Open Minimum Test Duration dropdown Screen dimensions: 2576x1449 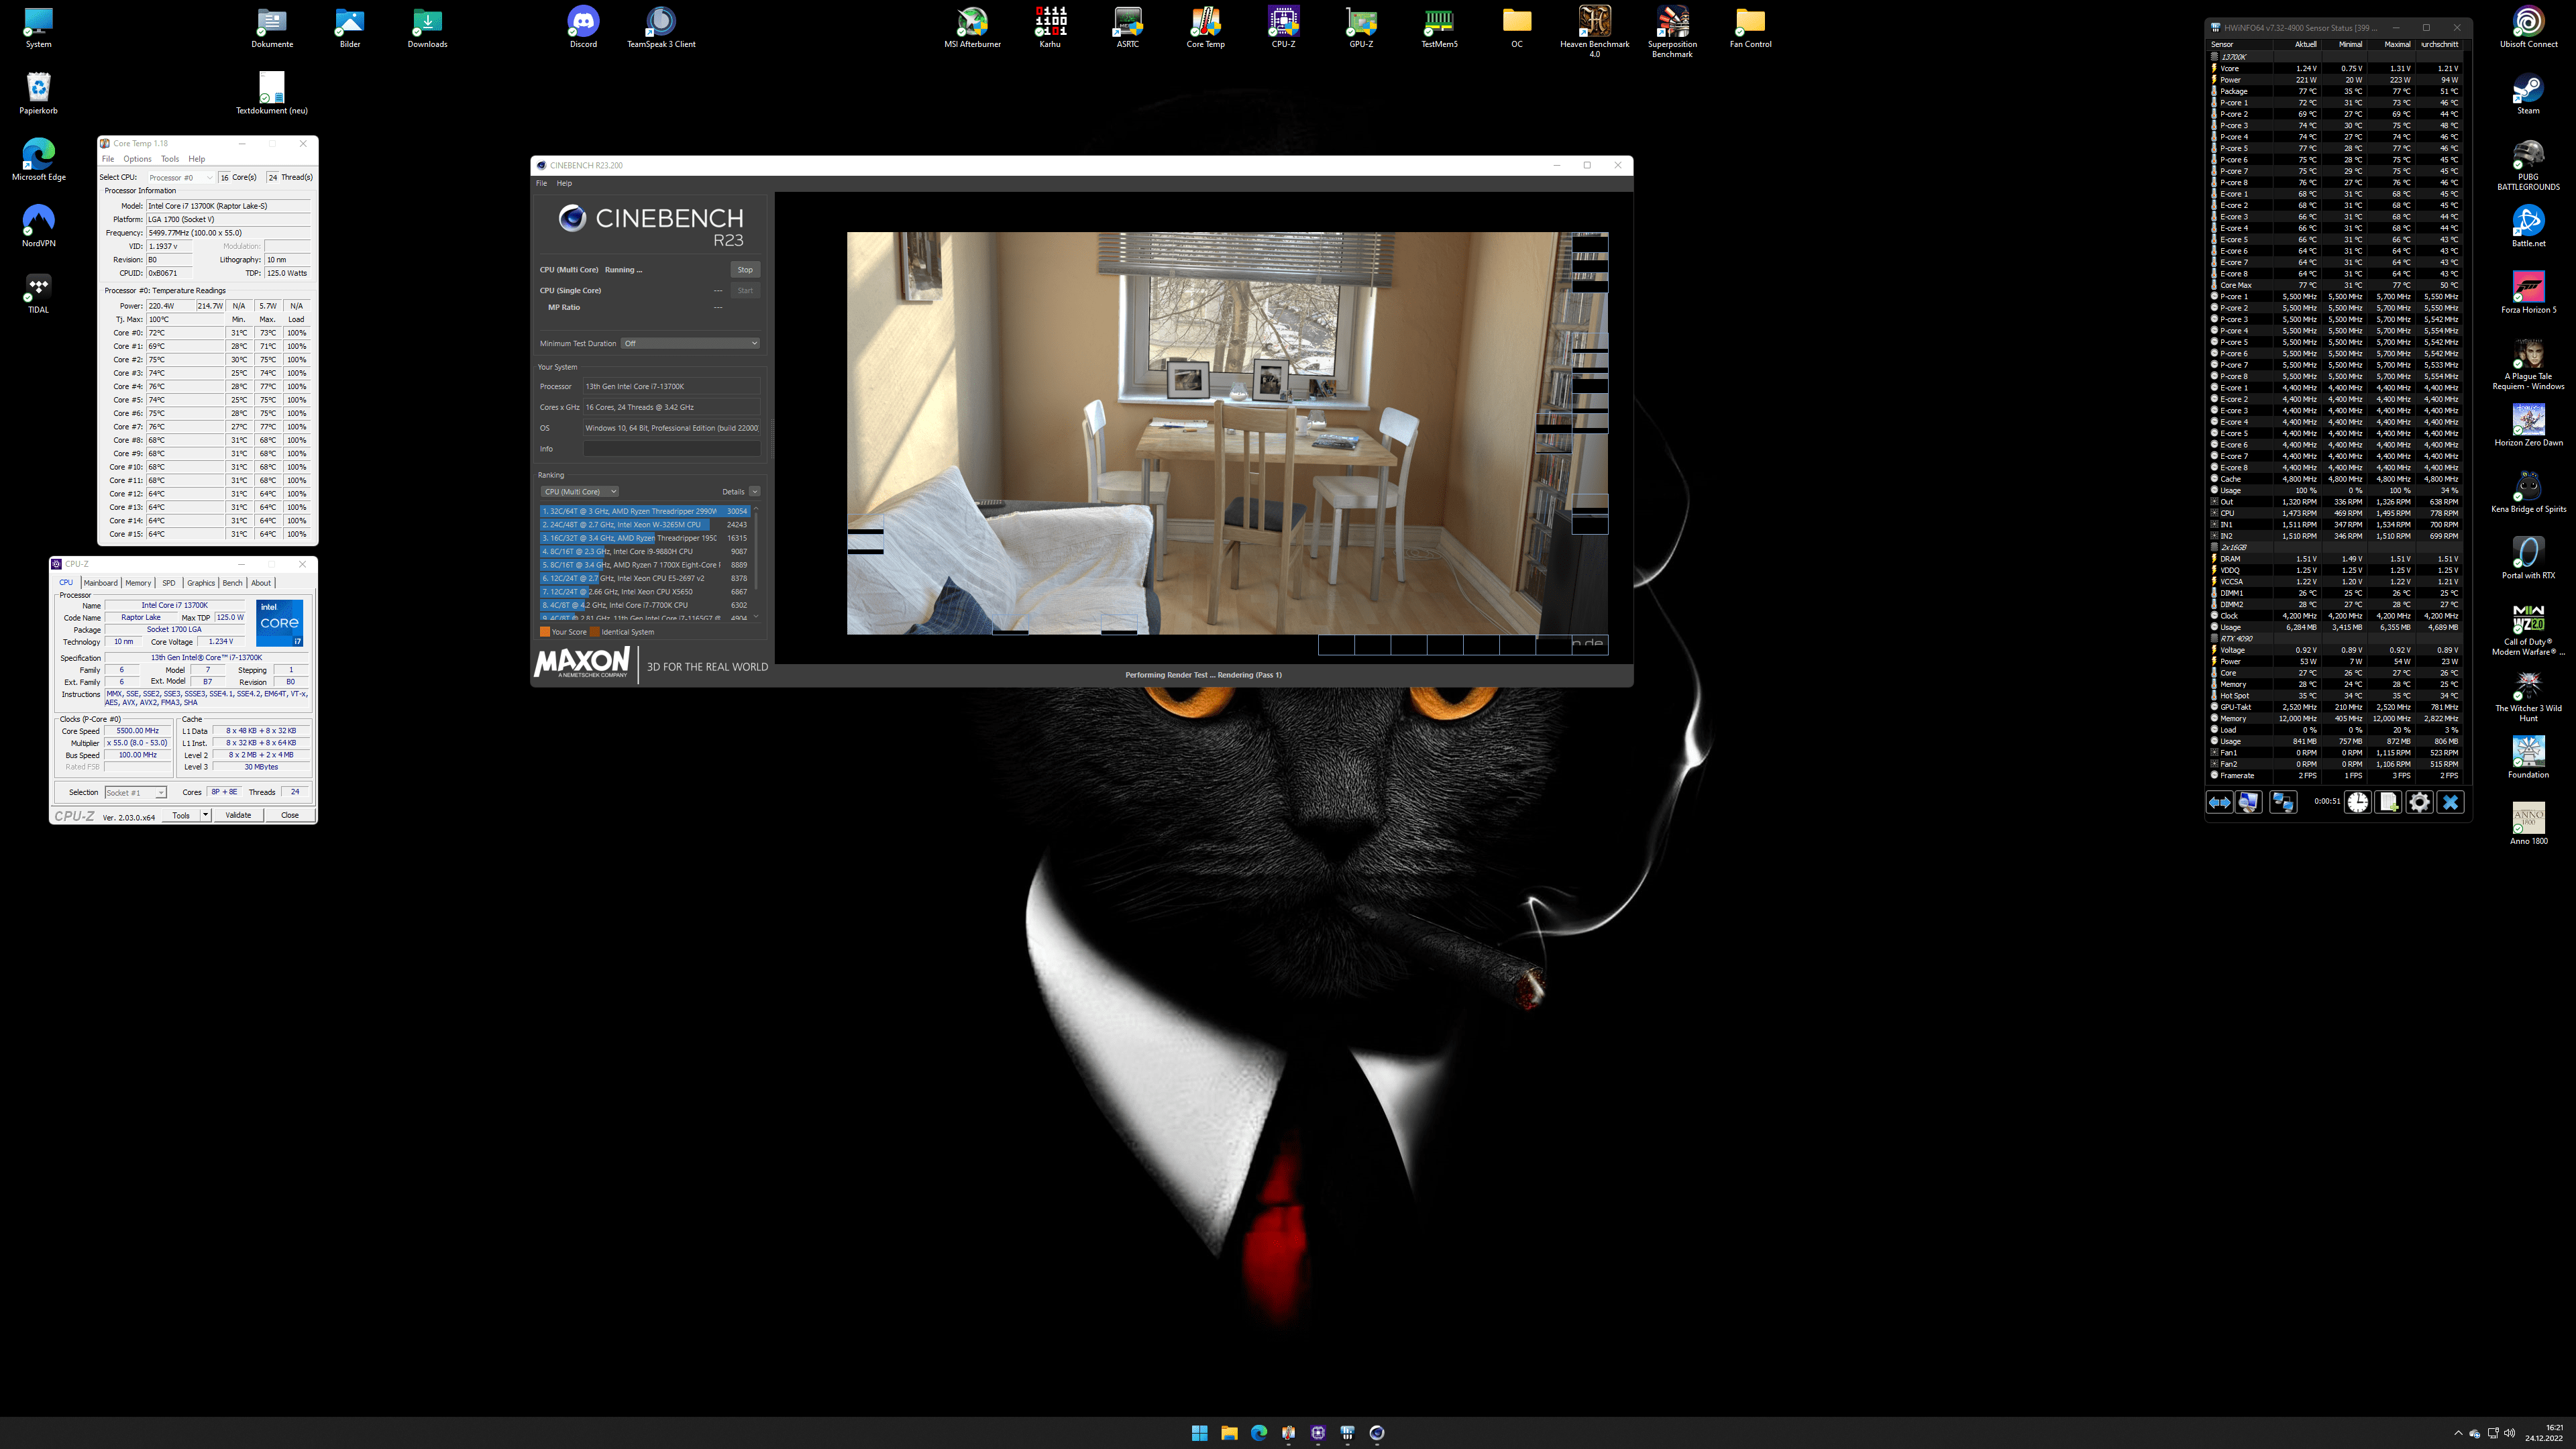(690, 343)
